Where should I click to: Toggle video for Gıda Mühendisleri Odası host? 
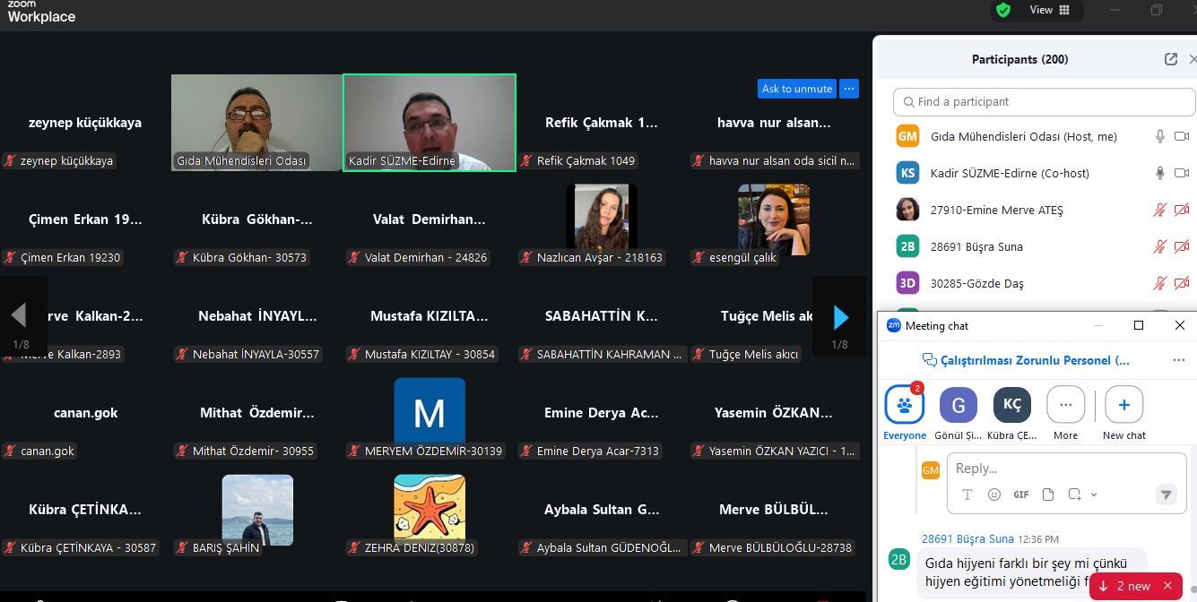pyautogui.click(x=1182, y=136)
